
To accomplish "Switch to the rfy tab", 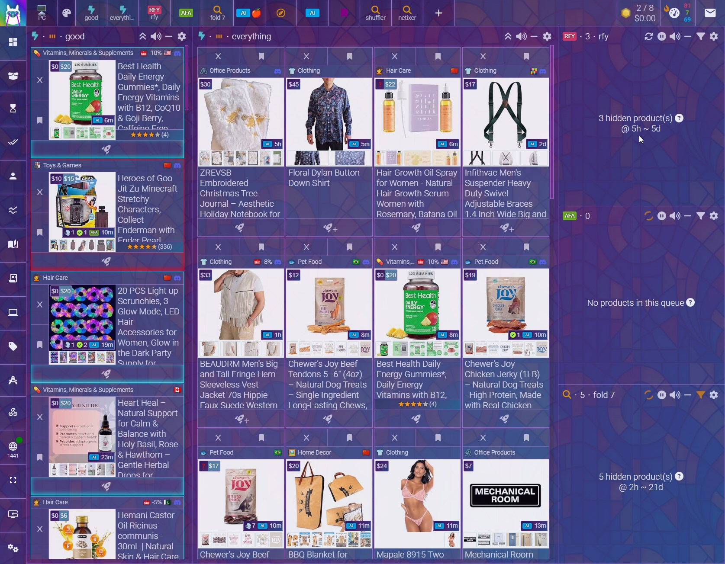I will click(155, 13).
